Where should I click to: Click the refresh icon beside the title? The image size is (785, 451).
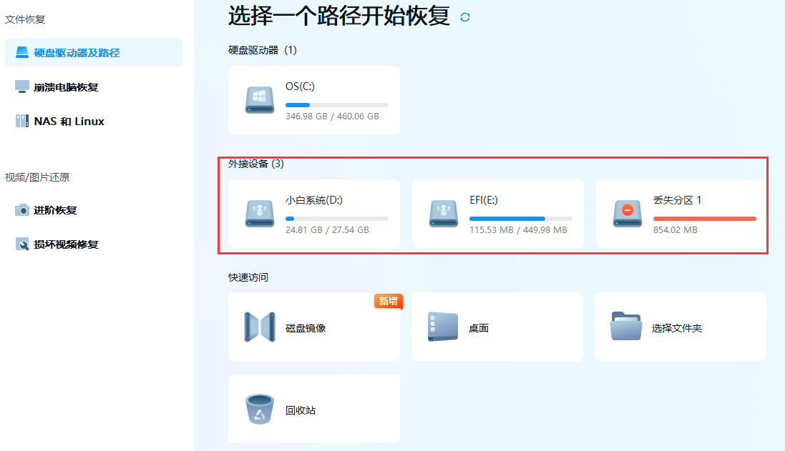[x=464, y=16]
